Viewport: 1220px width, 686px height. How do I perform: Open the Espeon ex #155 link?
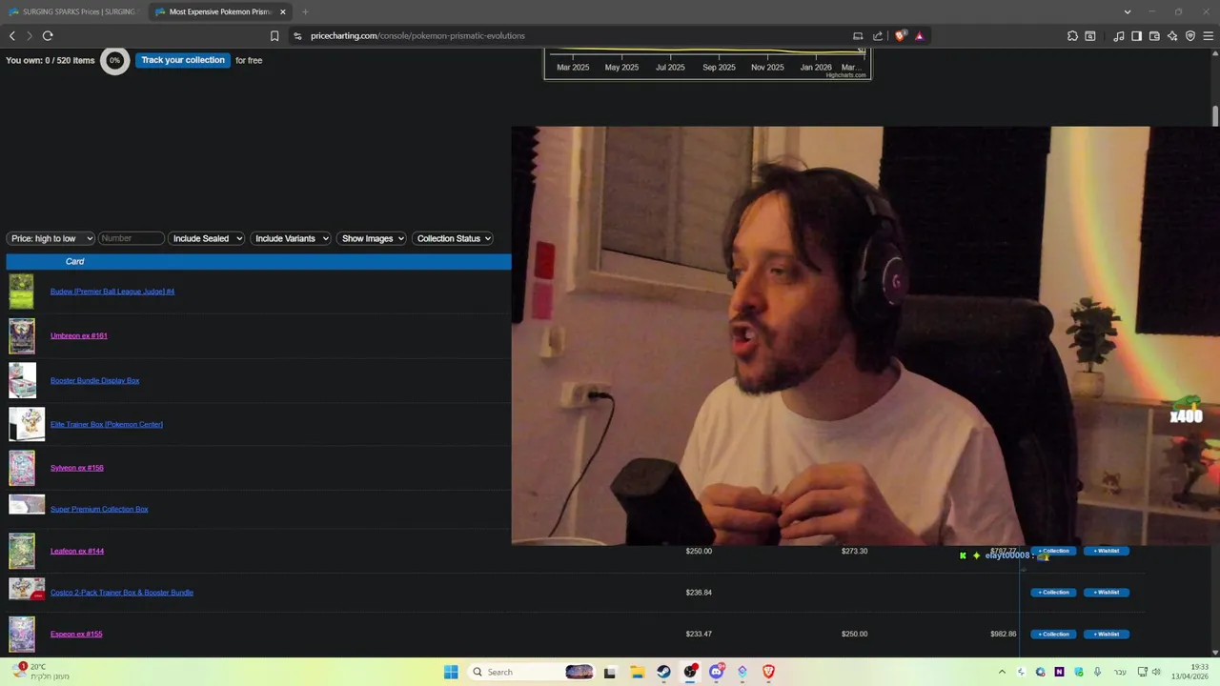(x=76, y=634)
